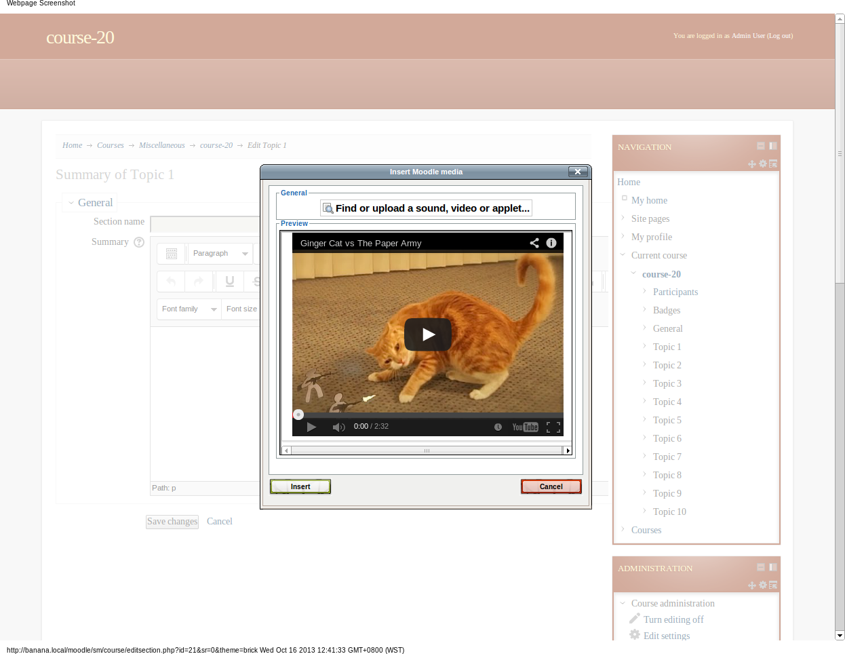The width and height of the screenshot is (845, 654).
Task: Open Navigation block configuration gear
Action: click(763, 163)
